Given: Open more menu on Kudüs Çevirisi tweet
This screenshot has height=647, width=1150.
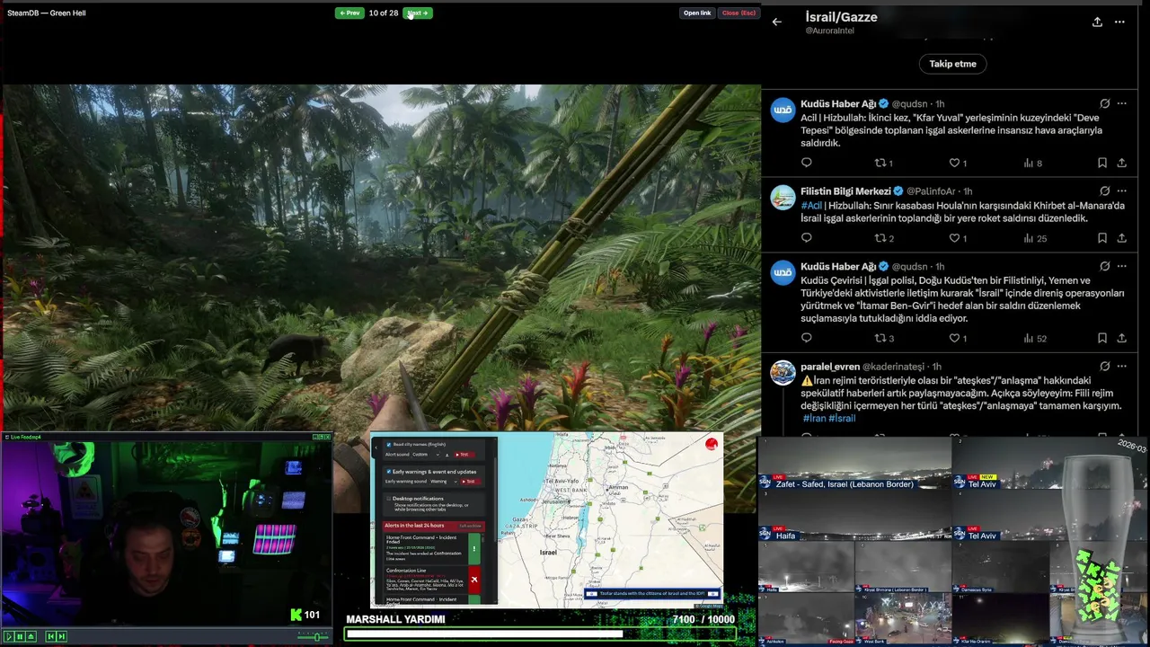Looking at the screenshot, I should pyautogui.click(x=1121, y=267).
